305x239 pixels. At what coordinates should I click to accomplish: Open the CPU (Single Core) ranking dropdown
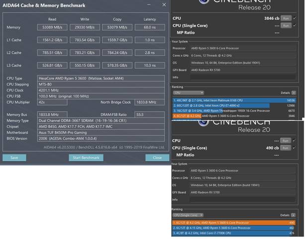coord(189,216)
